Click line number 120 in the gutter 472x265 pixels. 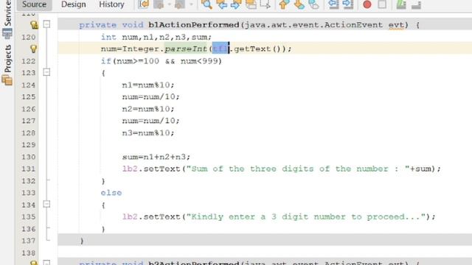(29, 37)
